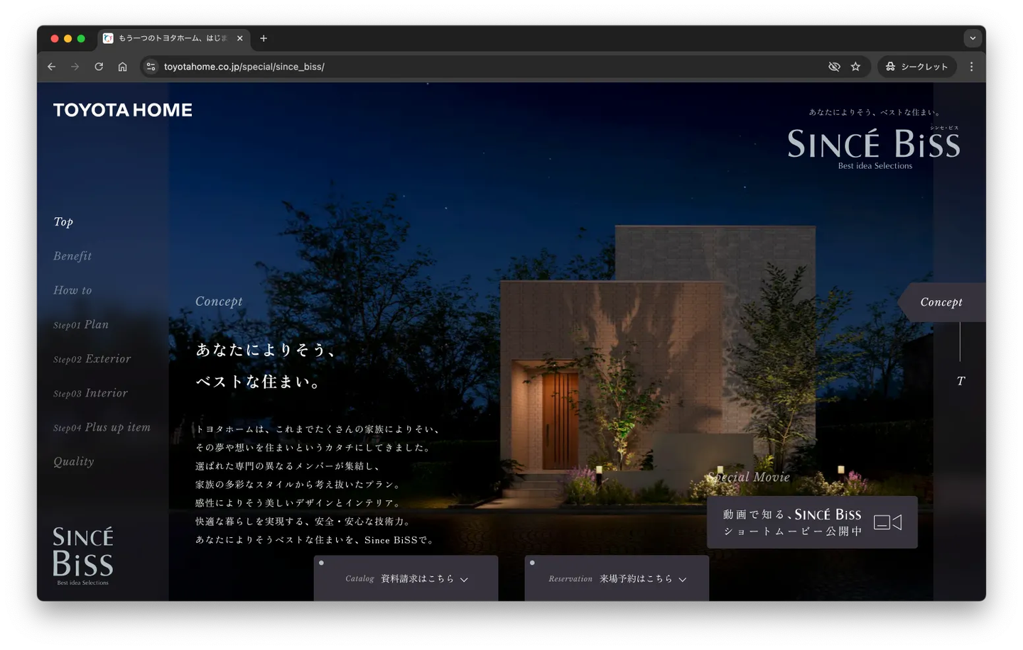Click the headline あなたによりそう、
Viewport: 1023px width, 650px height.
(x=266, y=350)
